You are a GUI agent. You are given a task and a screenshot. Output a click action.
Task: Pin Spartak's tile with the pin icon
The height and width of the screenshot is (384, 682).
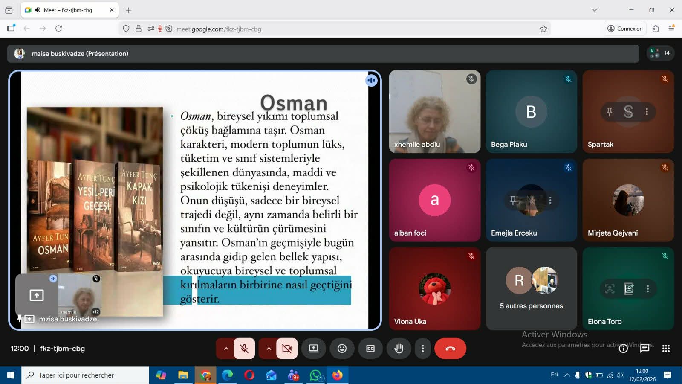click(610, 112)
